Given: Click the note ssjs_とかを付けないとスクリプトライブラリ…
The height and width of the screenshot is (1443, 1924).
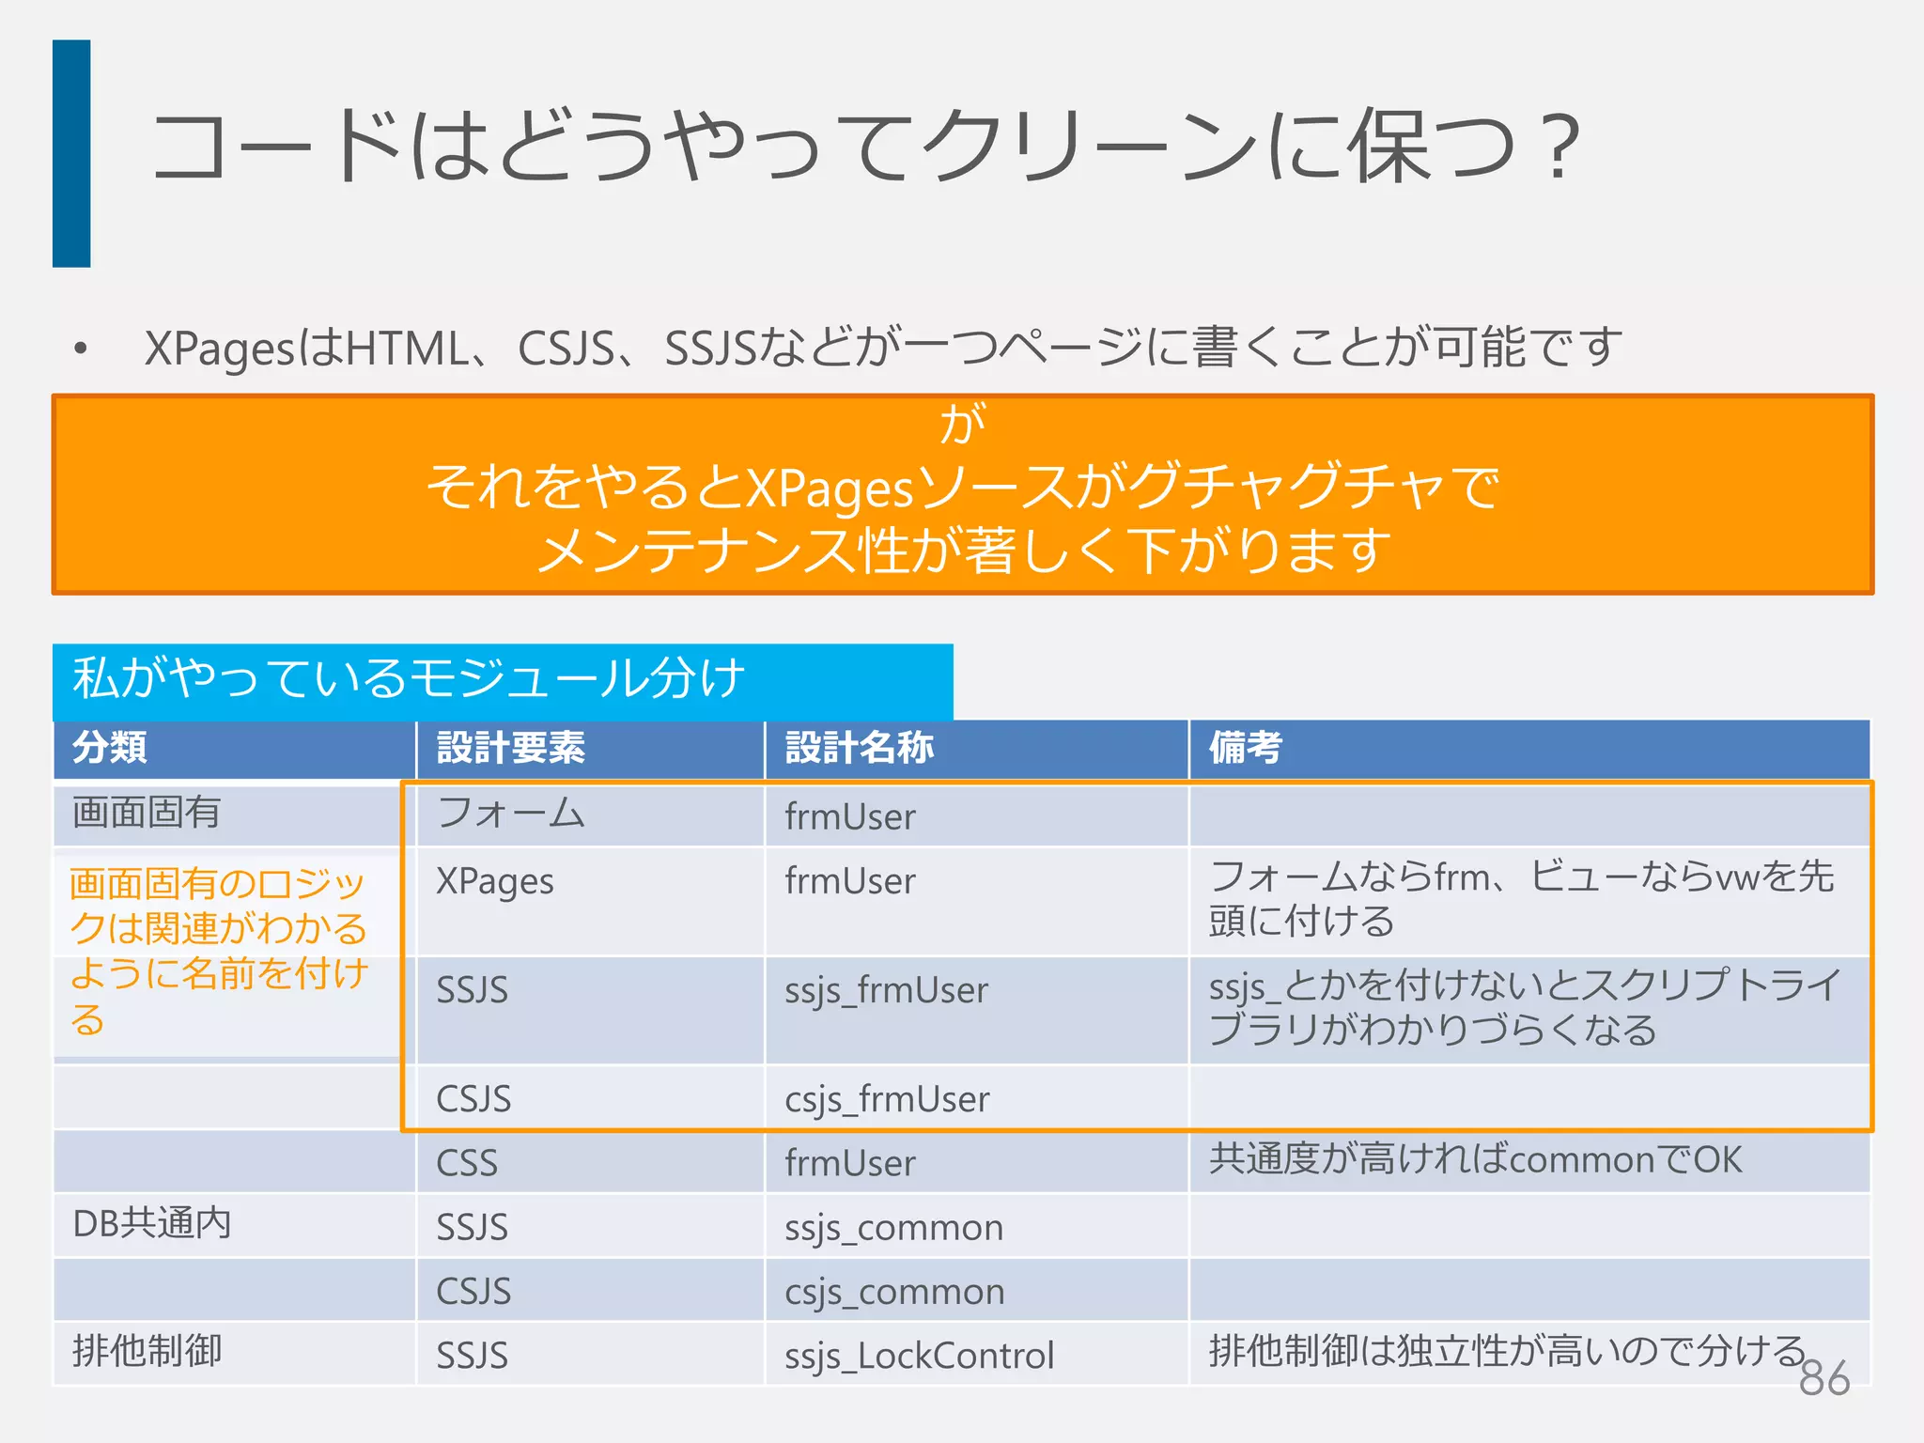Looking at the screenshot, I should [1525, 1007].
